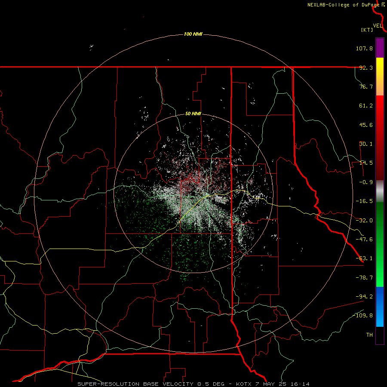
Task: Select the -32.0 velocity scale value
Action: [364, 221]
